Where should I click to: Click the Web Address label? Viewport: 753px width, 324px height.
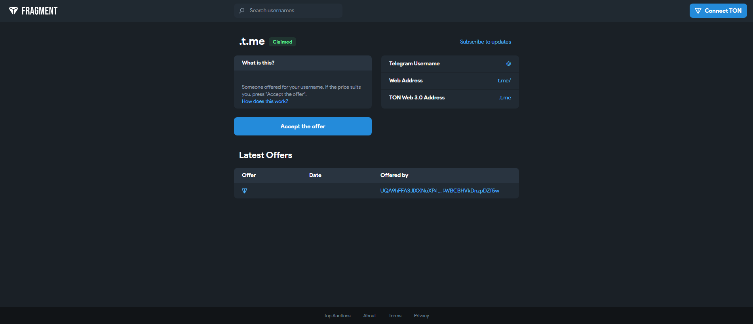click(x=406, y=80)
